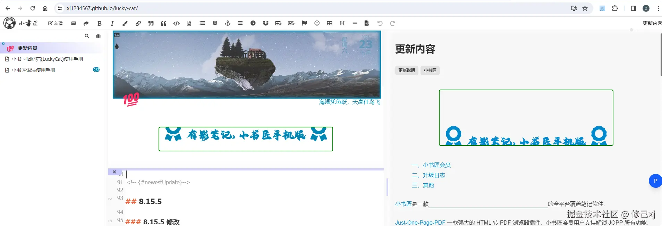662x226 pixels.
Task: Undo the last edit
Action: (x=380, y=23)
